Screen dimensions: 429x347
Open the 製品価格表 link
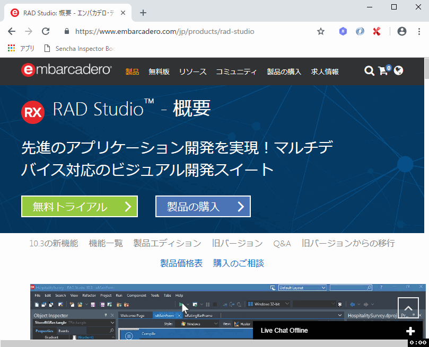tap(182, 262)
